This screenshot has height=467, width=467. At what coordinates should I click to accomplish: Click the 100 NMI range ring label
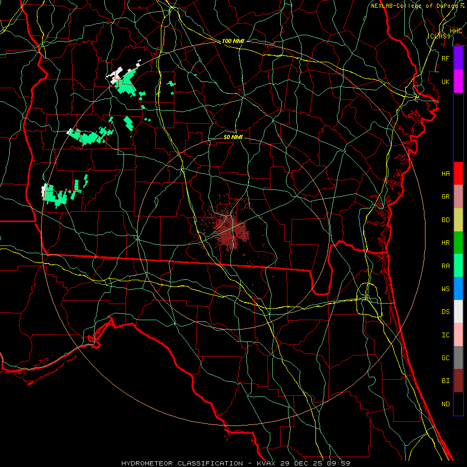click(233, 41)
